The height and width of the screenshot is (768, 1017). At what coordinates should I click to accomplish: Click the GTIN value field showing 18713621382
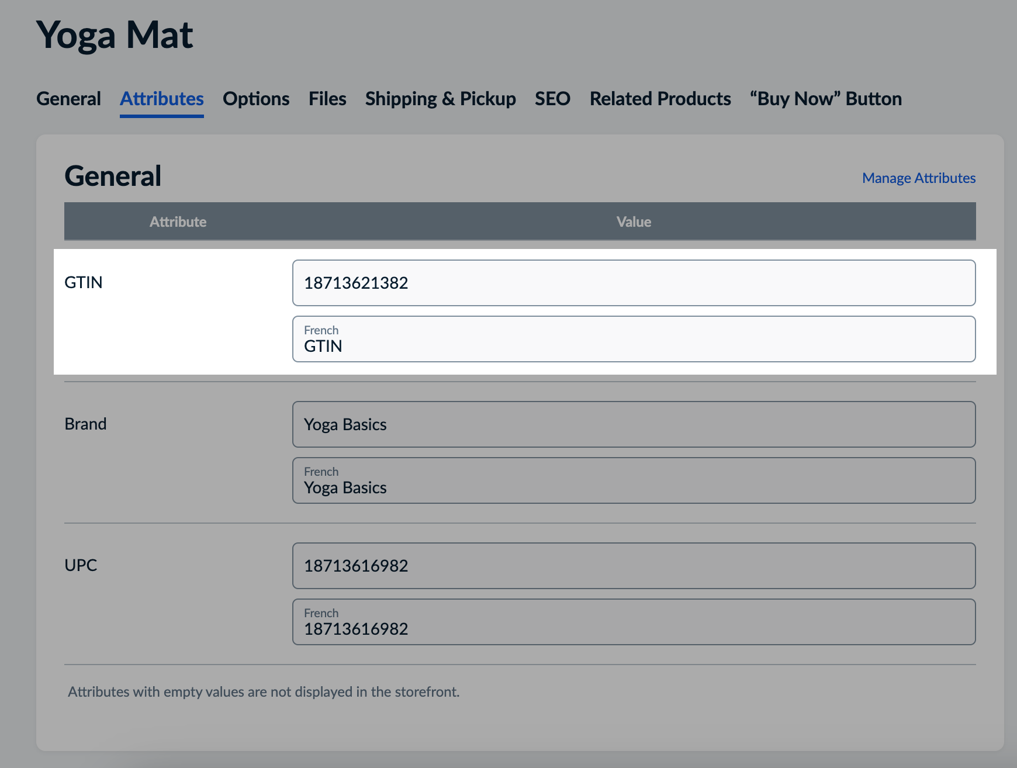634,282
